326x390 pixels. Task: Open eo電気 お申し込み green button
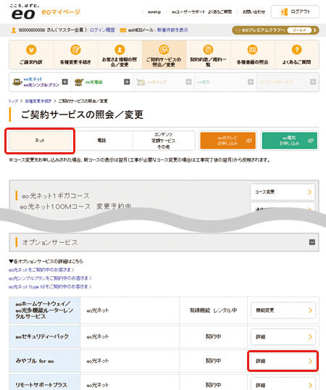point(290,141)
